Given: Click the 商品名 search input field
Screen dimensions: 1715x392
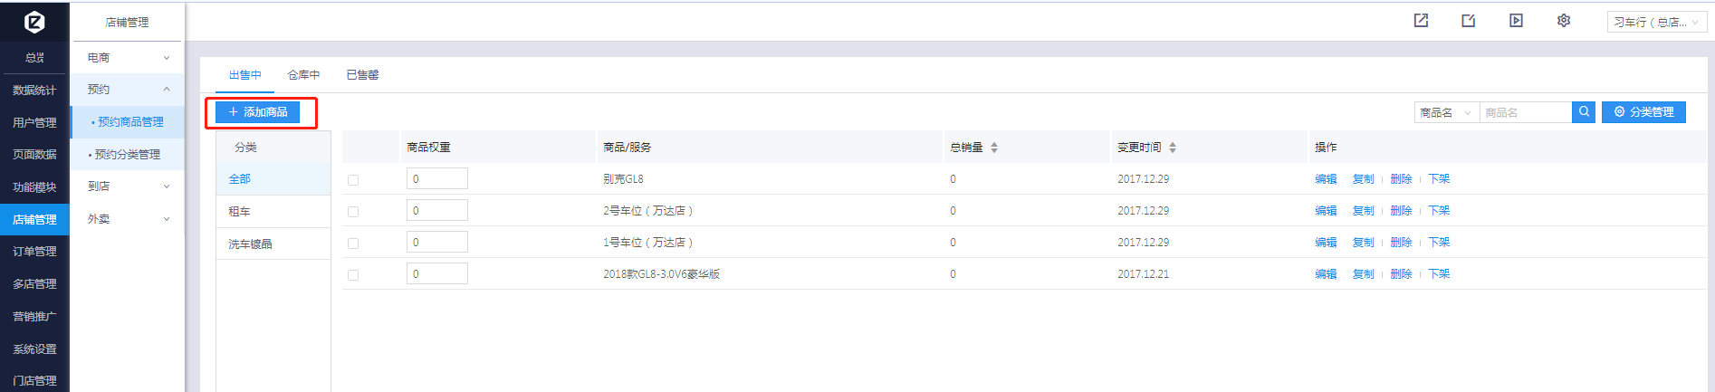Looking at the screenshot, I should pyautogui.click(x=1525, y=113).
